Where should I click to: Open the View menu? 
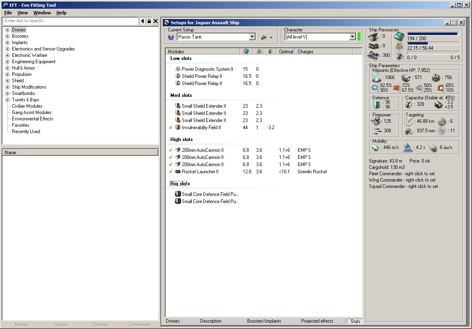[23, 13]
